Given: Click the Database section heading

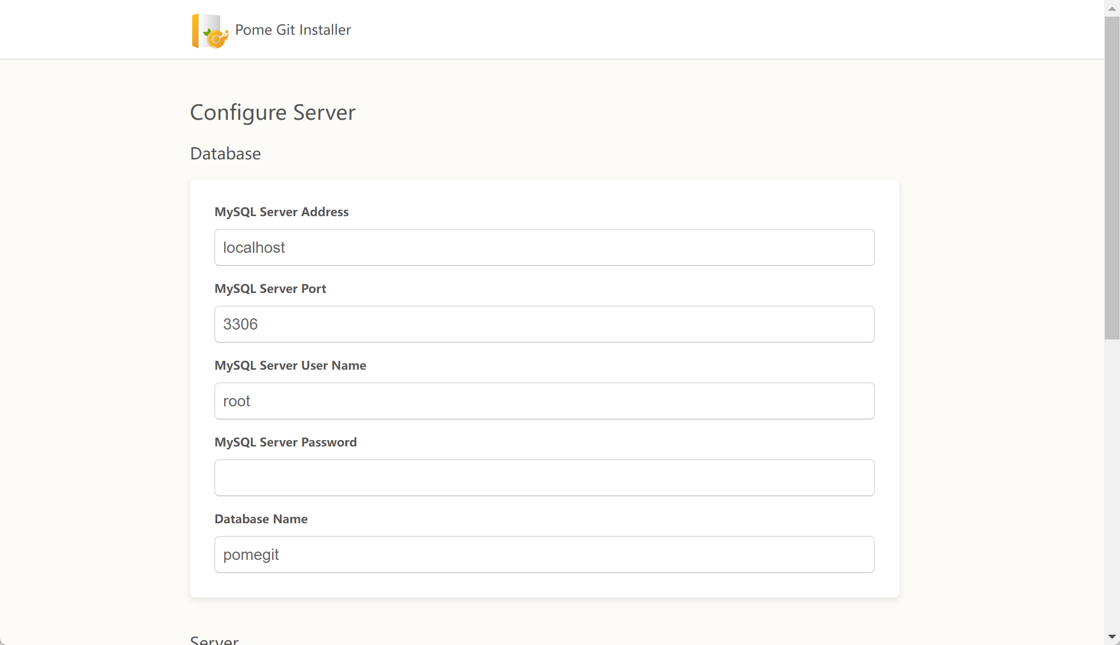Looking at the screenshot, I should pyautogui.click(x=226, y=154).
